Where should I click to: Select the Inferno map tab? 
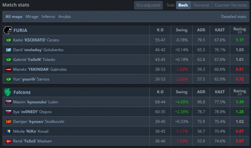point(48,16)
